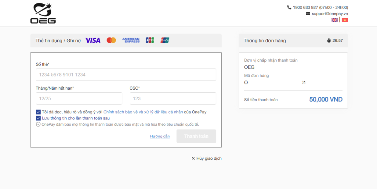Switch language using the UK flag
Screen dimensions: 377x189
click(334, 20)
